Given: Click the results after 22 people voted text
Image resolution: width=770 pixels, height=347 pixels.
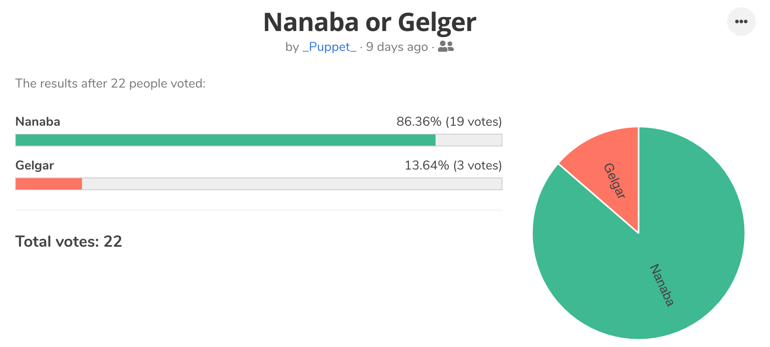Looking at the screenshot, I should point(110,83).
